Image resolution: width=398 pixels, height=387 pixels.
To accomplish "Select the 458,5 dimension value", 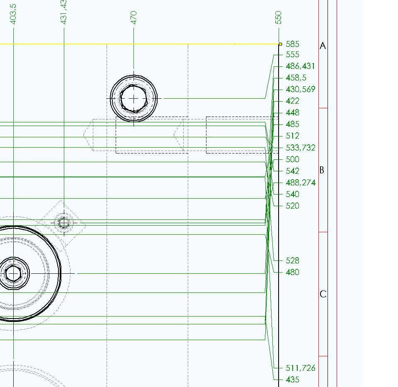I will pyautogui.click(x=296, y=78).
